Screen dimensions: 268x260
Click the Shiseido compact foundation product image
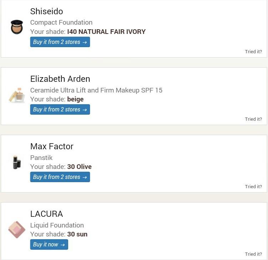pos(17,27)
